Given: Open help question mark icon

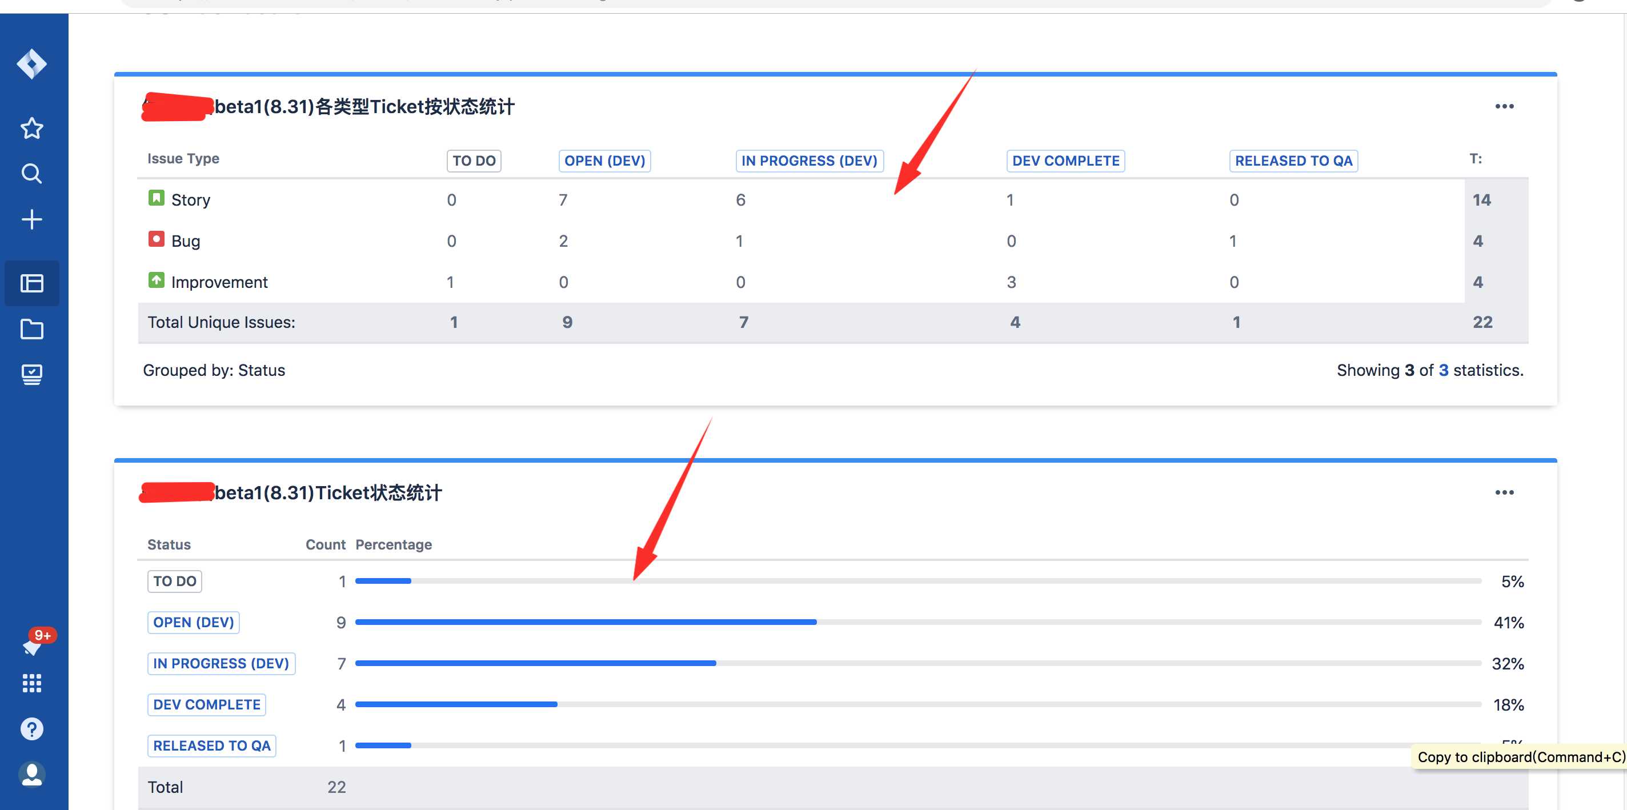Looking at the screenshot, I should (x=31, y=729).
